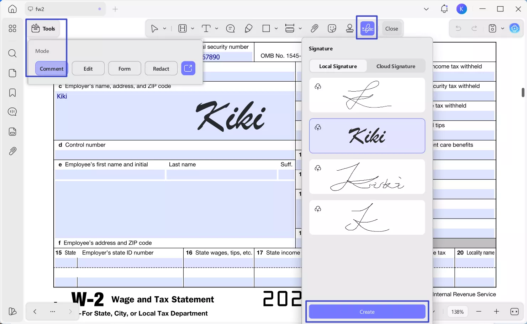Open the comments list panel
527x324 pixels.
tap(12, 112)
